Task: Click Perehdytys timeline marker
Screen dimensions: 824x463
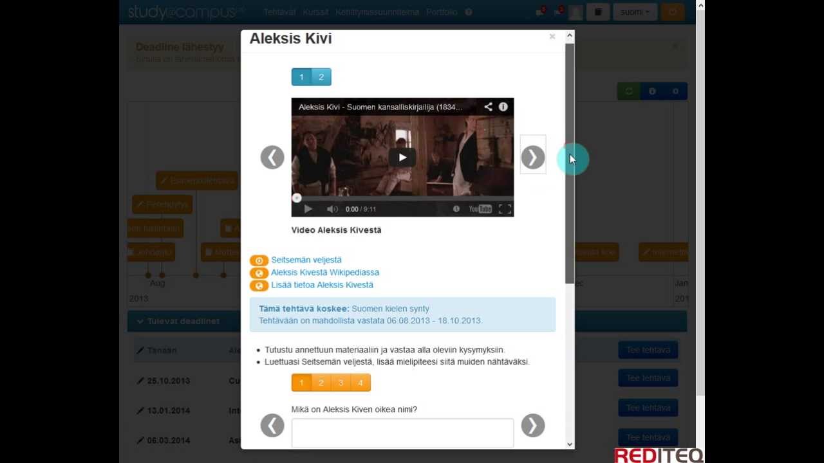Action: [x=162, y=204]
